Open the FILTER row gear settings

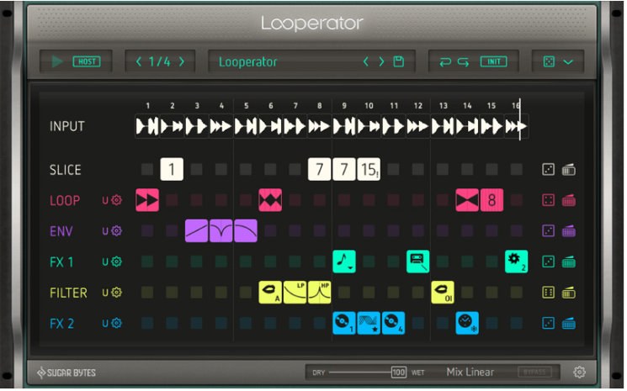pyautogui.click(x=116, y=293)
